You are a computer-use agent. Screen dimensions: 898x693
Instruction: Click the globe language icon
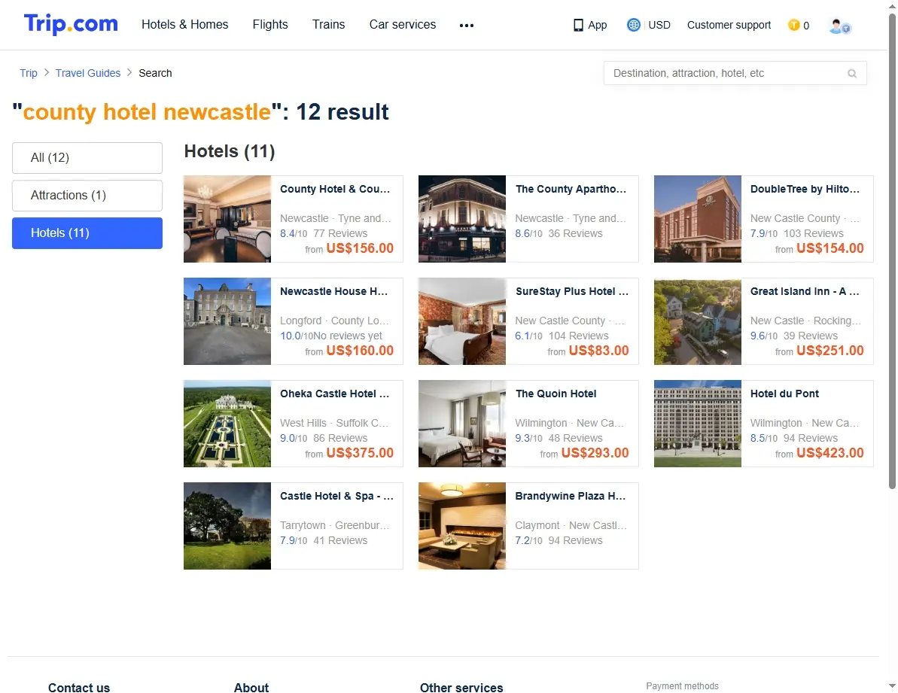coord(633,25)
